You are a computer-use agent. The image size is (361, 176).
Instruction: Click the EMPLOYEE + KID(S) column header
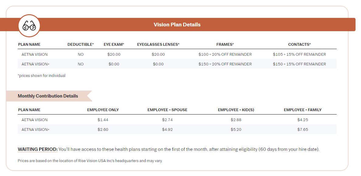point(236,110)
